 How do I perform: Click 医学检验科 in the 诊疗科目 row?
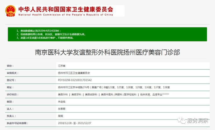(x=129, y=95)
